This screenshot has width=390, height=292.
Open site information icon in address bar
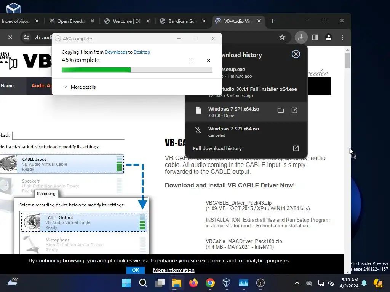click(x=27, y=37)
